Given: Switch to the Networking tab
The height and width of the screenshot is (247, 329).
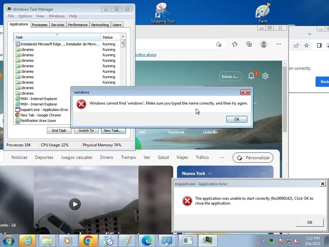Looking at the screenshot, I should click(100, 25).
